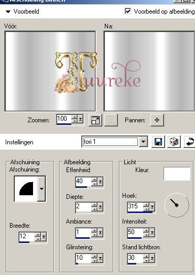Open the Glinstering slider dropdown arrow
Screen dimensions: 195x275
point(100,258)
